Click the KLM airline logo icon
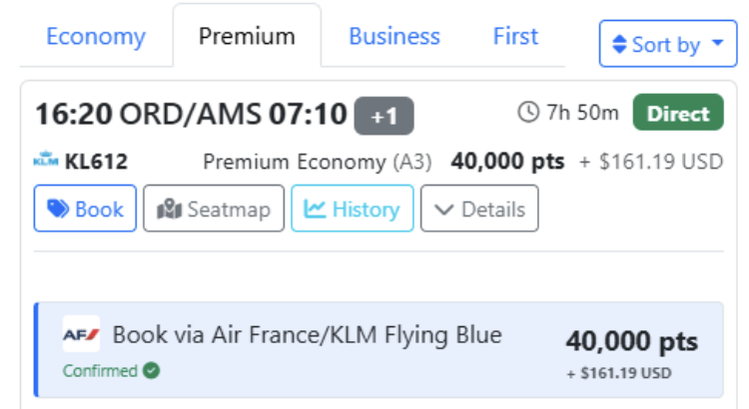 coord(46,162)
